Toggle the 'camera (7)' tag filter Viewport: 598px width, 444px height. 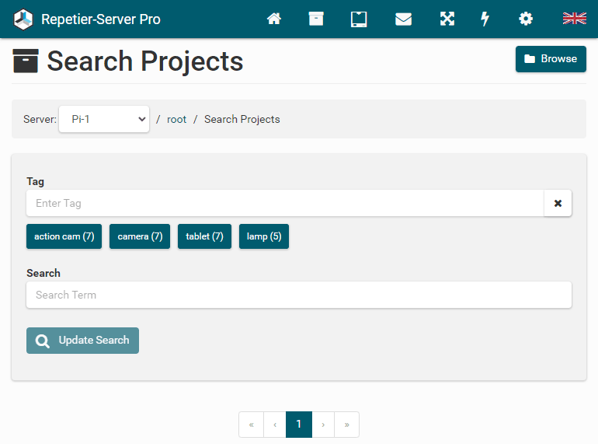(x=140, y=236)
